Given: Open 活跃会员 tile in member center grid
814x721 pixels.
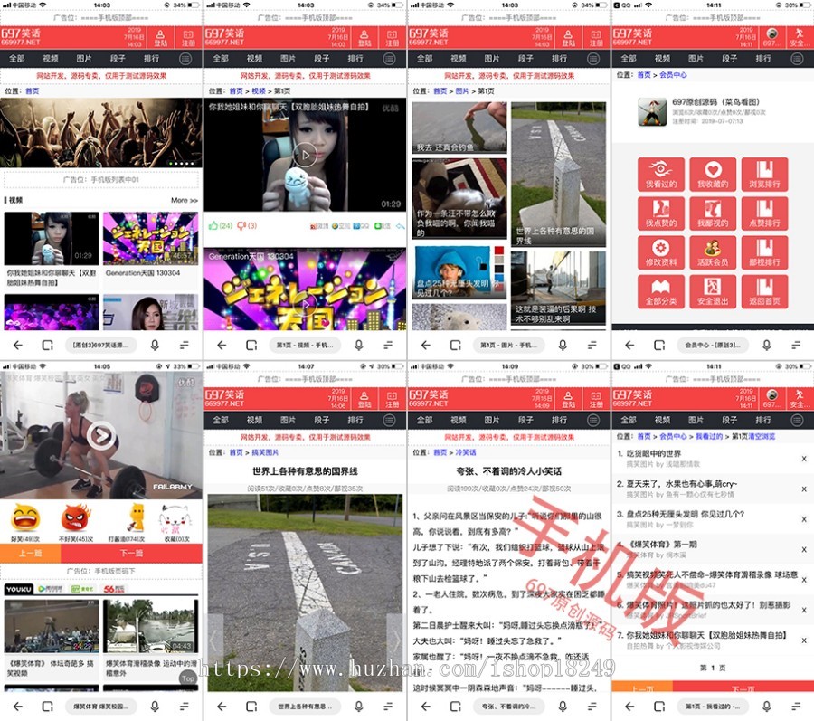Looking at the screenshot, I should (x=713, y=252).
